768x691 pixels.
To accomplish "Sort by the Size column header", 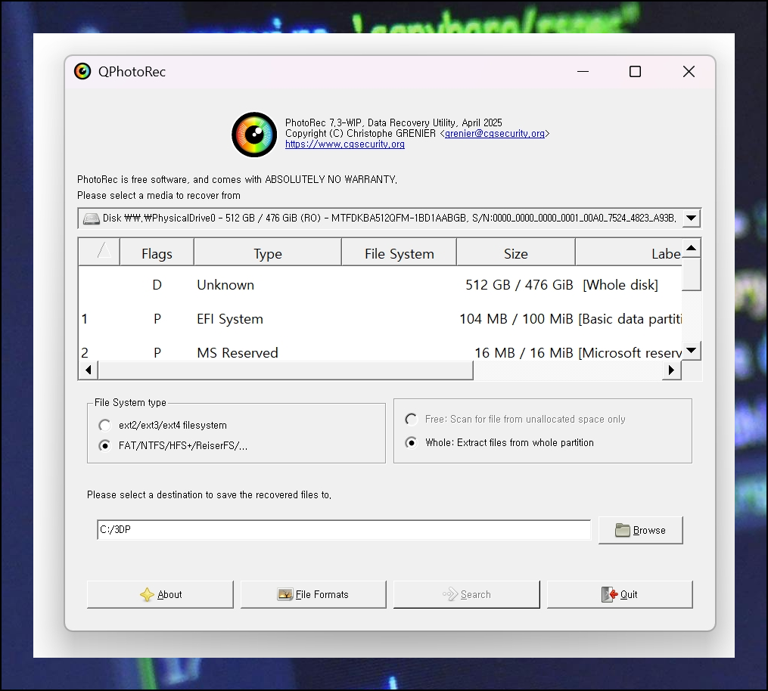I will pyautogui.click(x=516, y=253).
